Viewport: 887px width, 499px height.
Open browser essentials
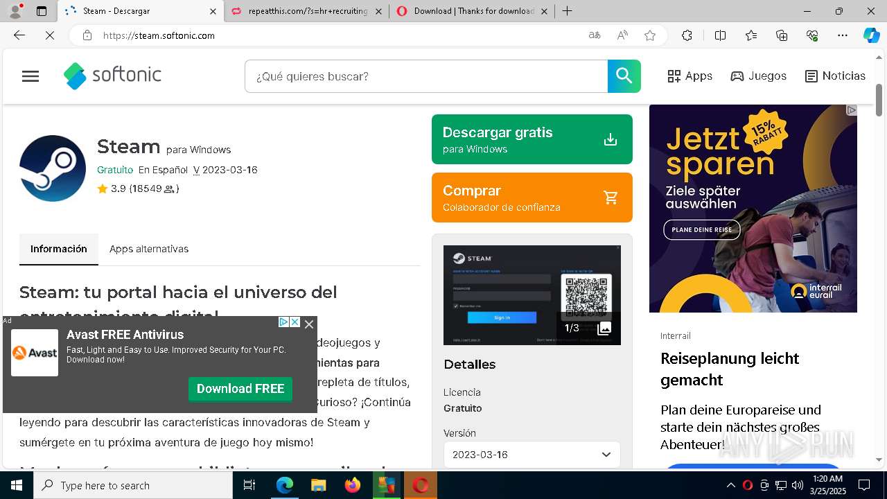pyautogui.click(x=812, y=35)
